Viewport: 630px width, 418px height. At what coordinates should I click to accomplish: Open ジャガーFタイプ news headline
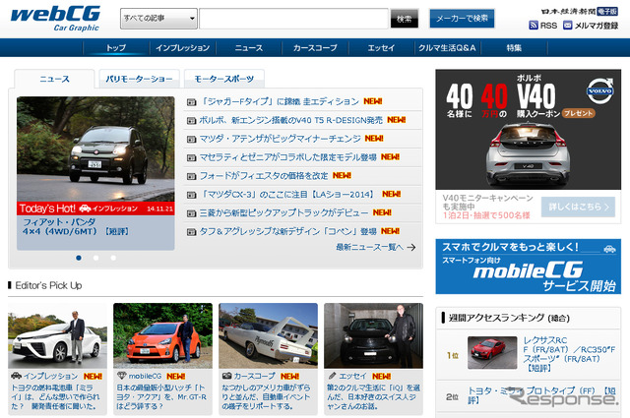click(x=280, y=101)
